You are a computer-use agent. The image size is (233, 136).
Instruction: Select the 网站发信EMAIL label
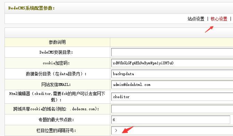[x=56, y=85]
